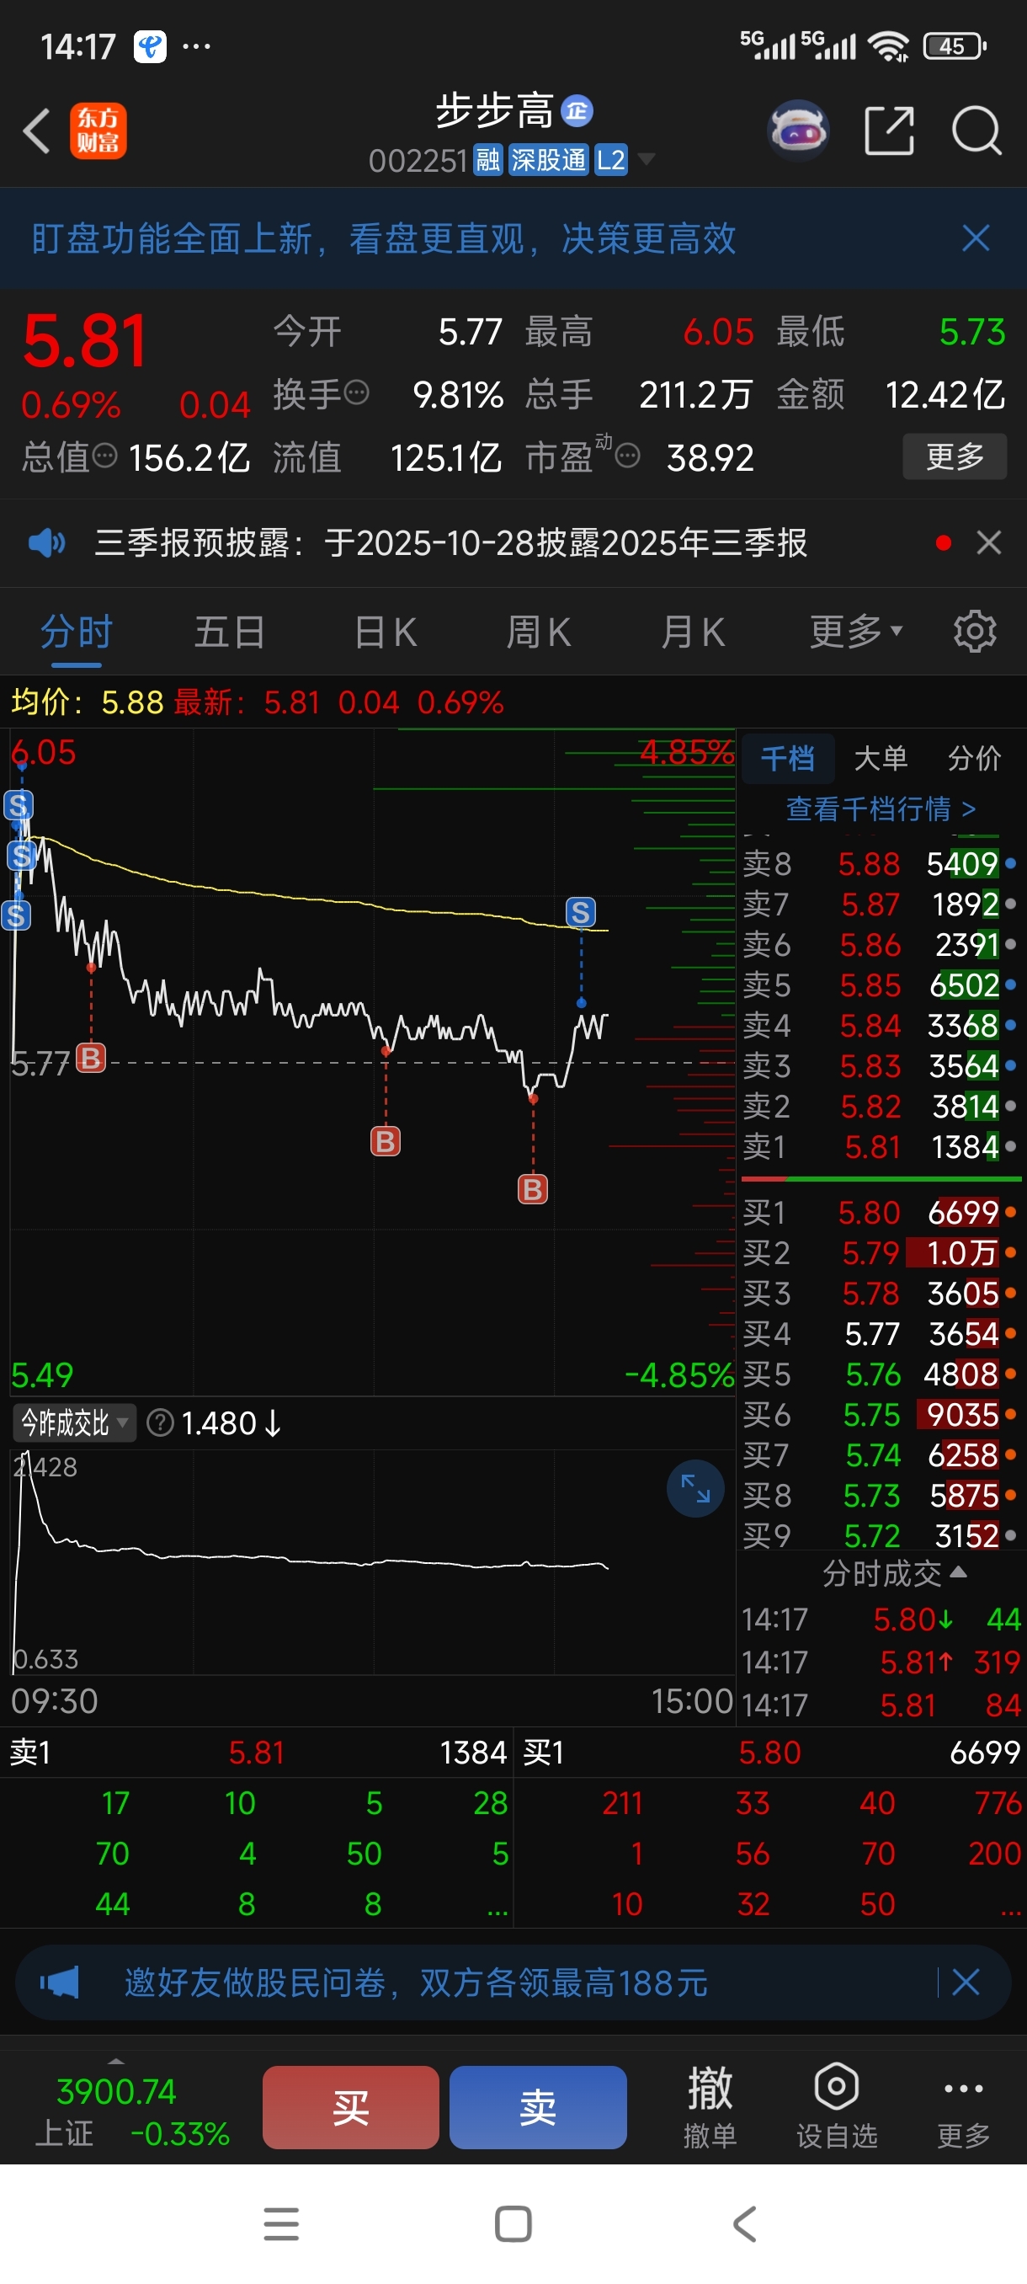The image size is (1027, 2284).
Task: Select the 买1 5.80 order row
Action: 880,1212
